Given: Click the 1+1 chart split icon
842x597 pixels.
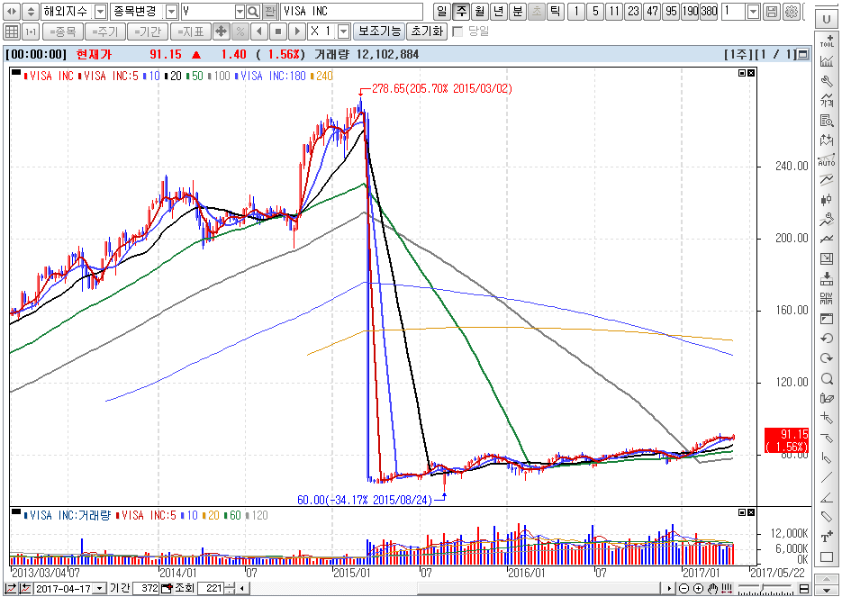Looking at the screenshot, I should tap(31, 32).
